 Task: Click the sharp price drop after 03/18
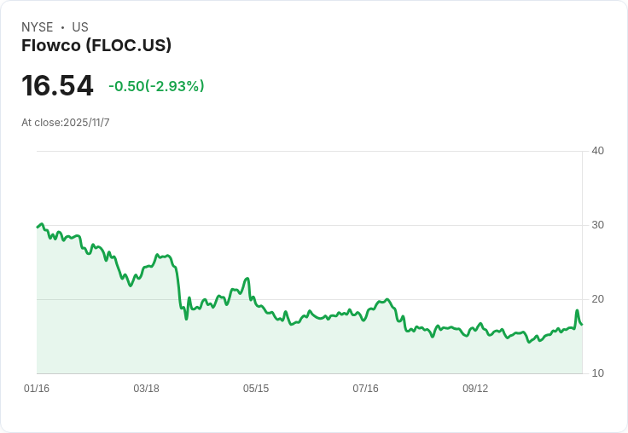[177, 286]
